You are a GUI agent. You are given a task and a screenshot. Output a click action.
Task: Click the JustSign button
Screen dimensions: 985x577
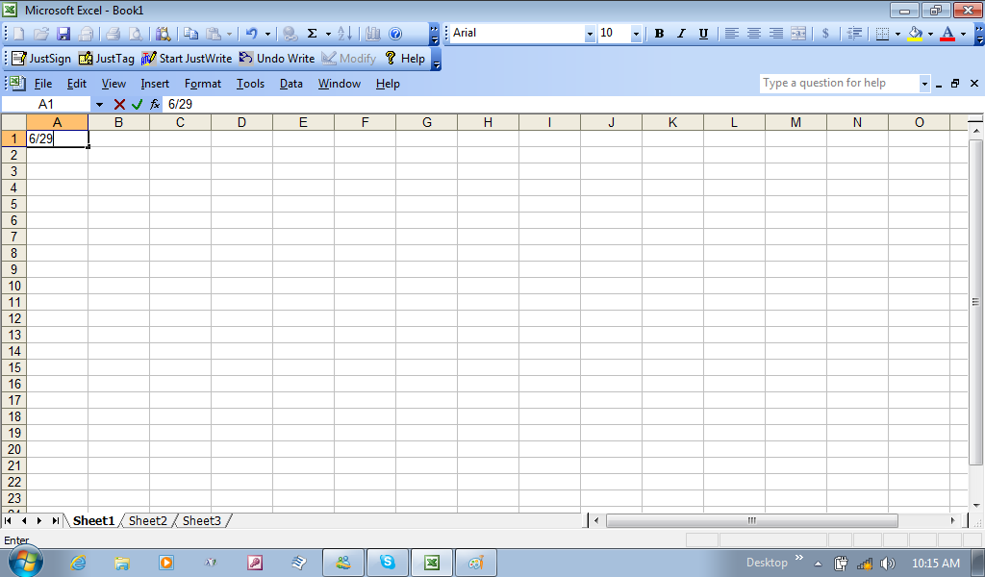coord(41,59)
